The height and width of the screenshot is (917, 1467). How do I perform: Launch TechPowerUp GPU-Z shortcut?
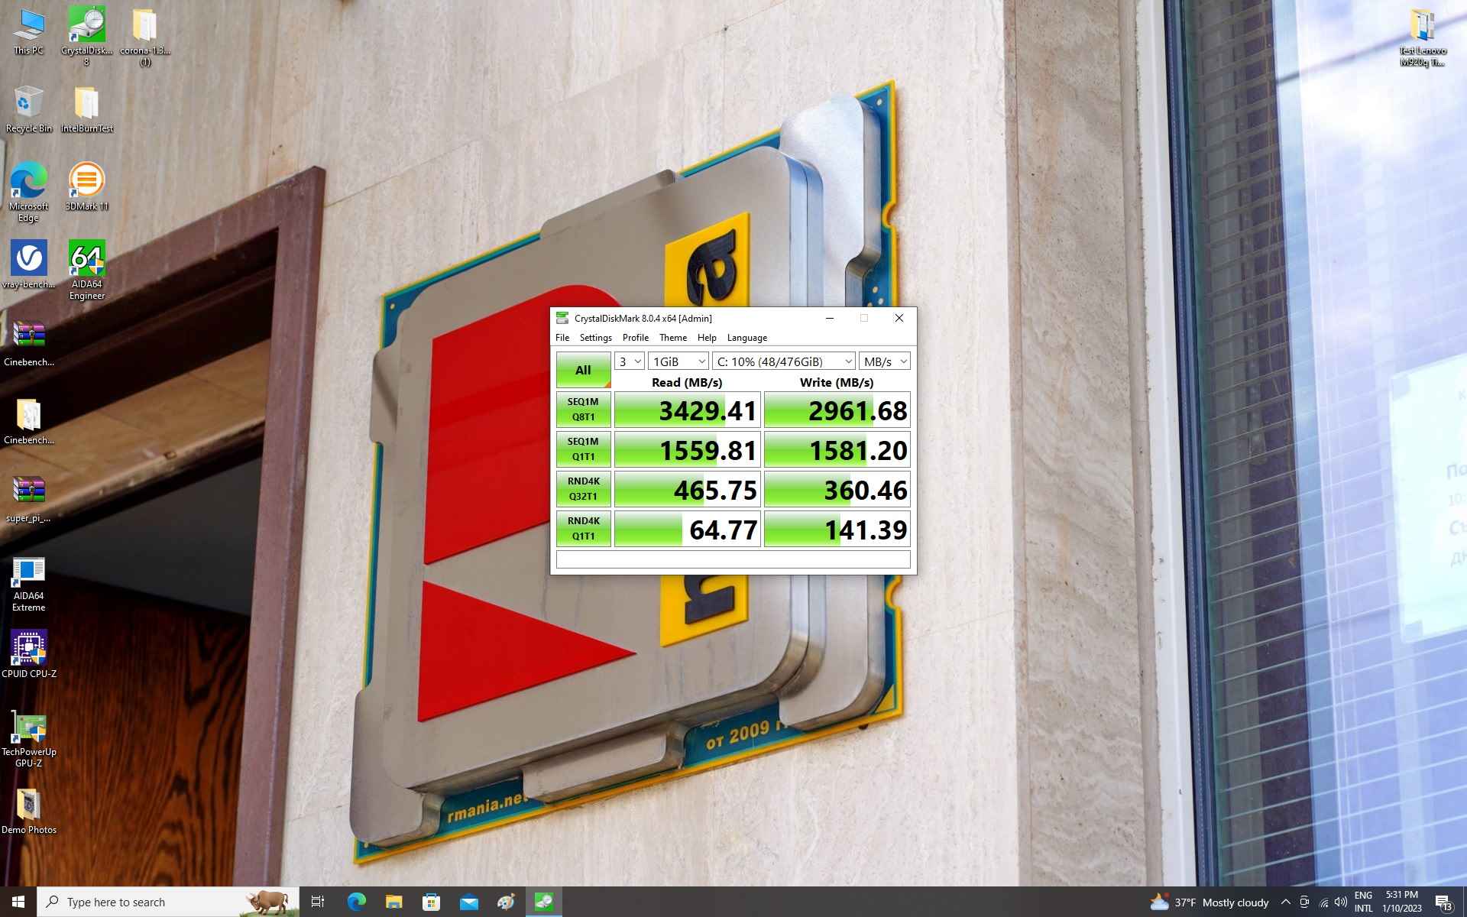[28, 740]
